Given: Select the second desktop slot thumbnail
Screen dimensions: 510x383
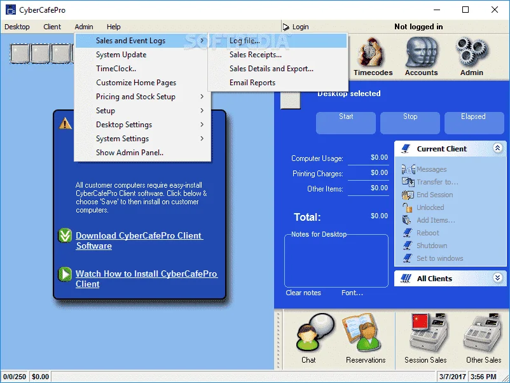Looking at the screenshot, I should pyautogui.click(x=40, y=53).
